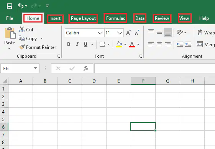Click the Orientation text angle icon
The width and height of the screenshot is (215, 149).
click(x=180, y=32)
